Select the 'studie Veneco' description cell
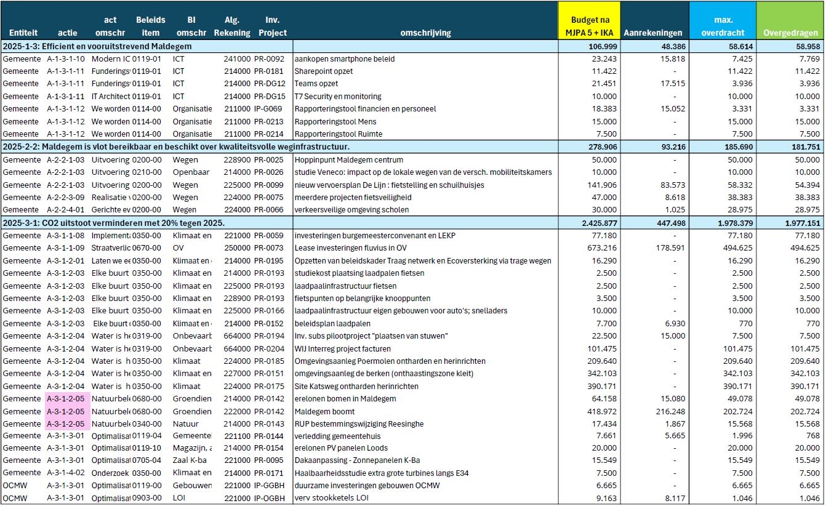826x506 pixels. (x=423, y=172)
